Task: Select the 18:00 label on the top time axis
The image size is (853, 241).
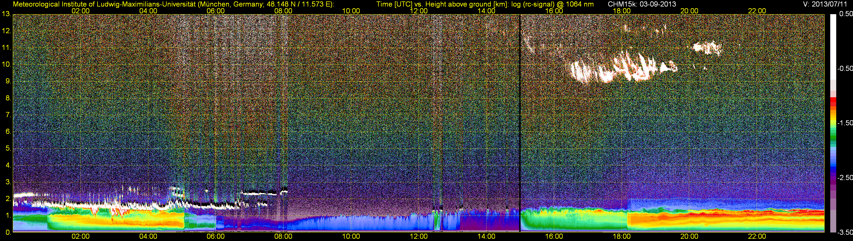Action: tap(622, 11)
